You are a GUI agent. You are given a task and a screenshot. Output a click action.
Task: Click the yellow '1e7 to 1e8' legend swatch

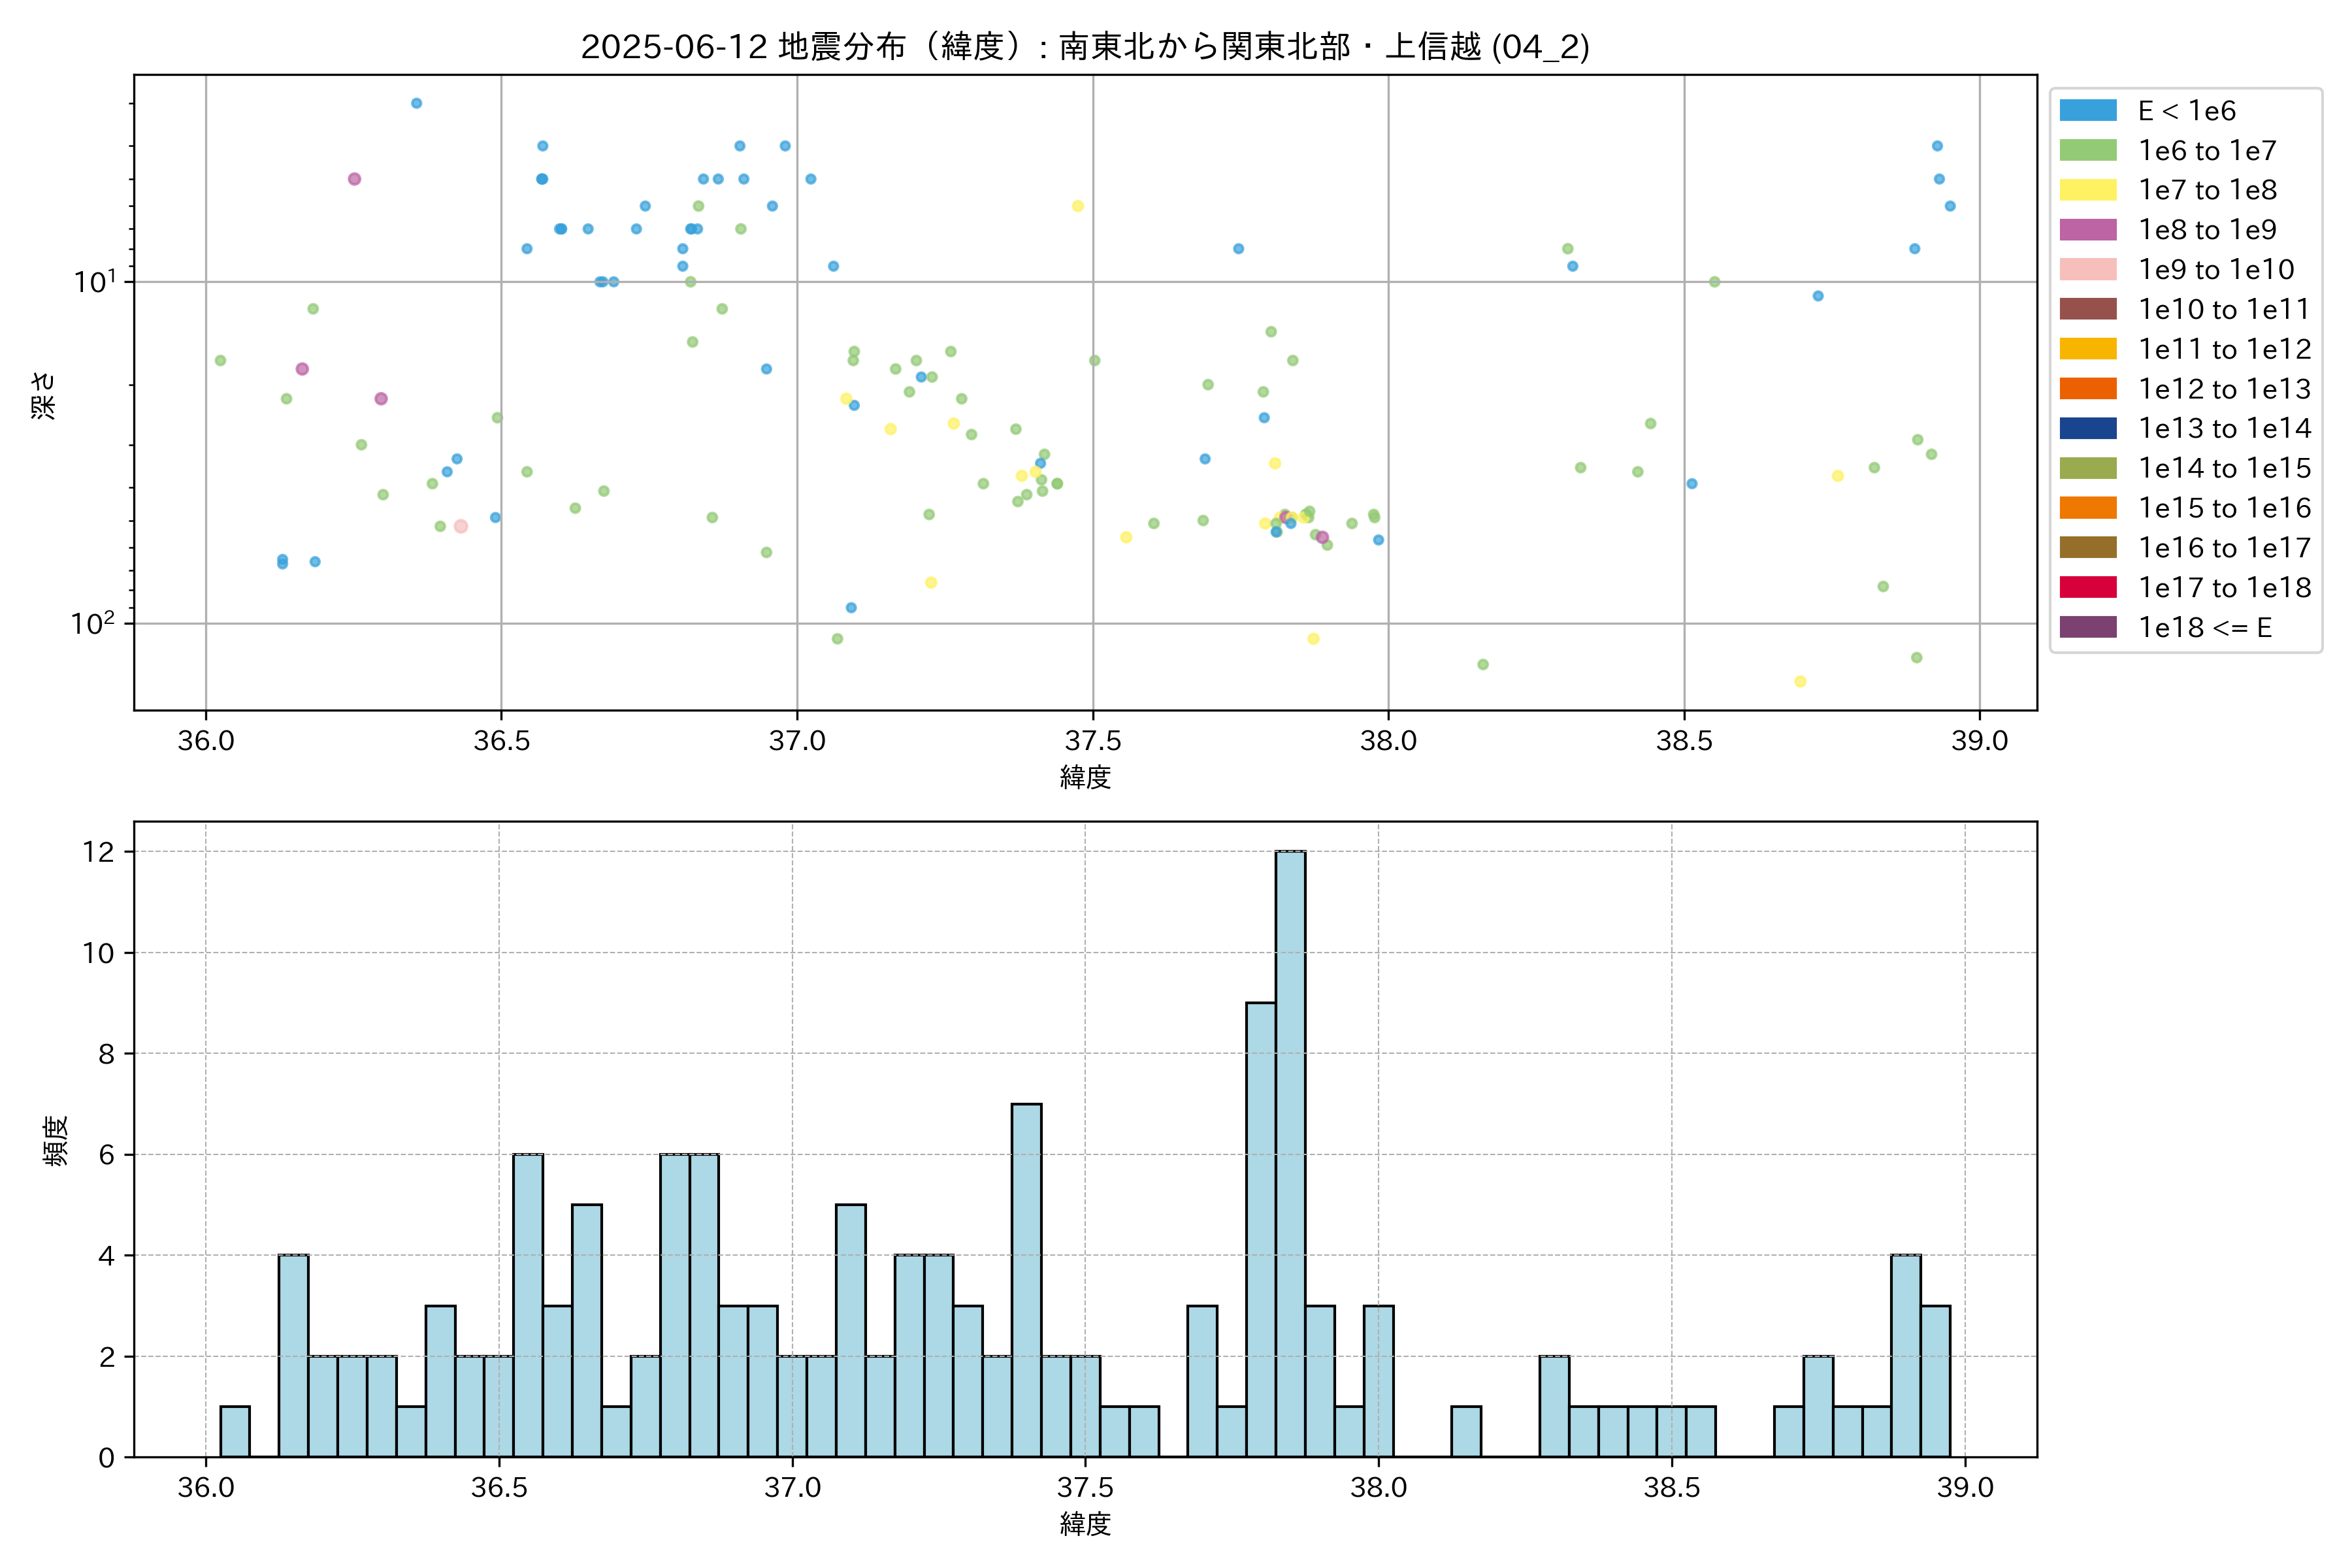click(2088, 190)
